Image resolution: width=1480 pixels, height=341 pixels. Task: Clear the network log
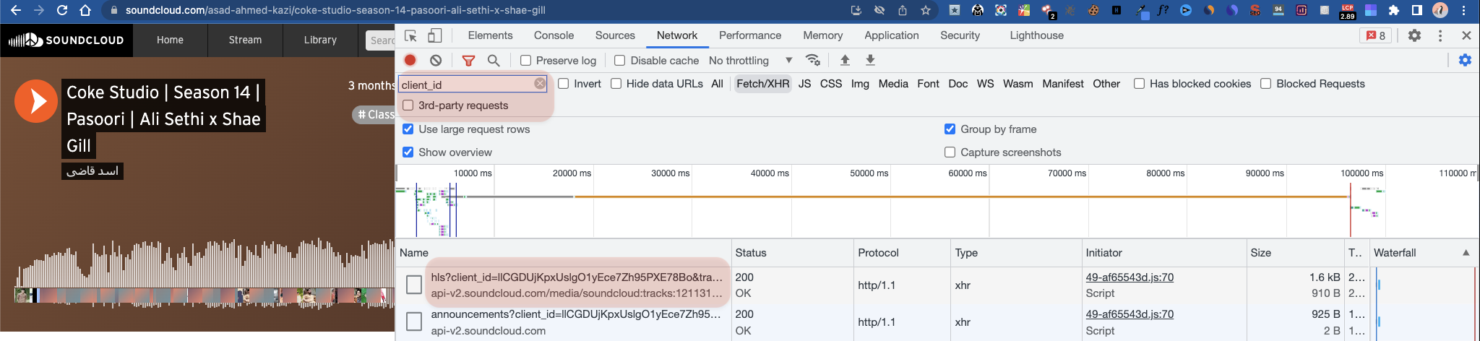coord(436,61)
